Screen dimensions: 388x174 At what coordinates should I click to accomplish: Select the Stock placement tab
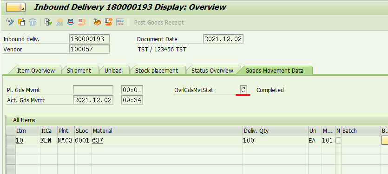tap(157, 70)
